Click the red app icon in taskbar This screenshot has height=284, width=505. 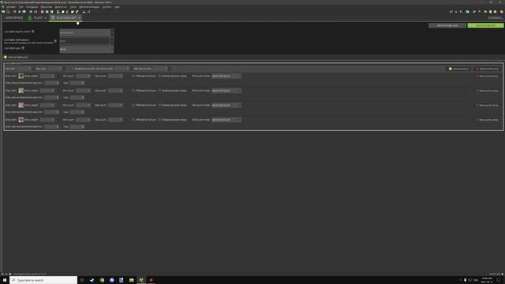coord(151,280)
